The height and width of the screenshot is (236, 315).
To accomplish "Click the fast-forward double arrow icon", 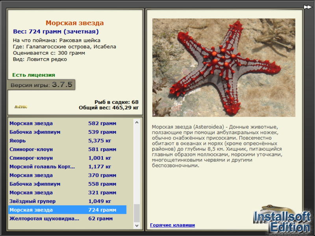I will pyautogui.click(x=308, y=7).
